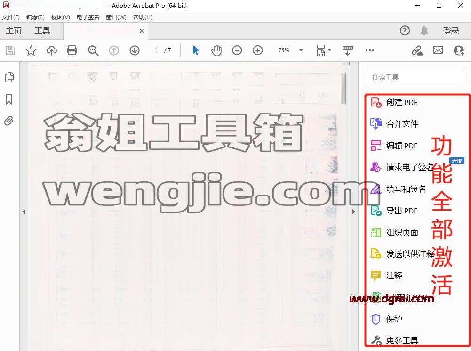The width and height of the screenshot is (471, 351).
Task: Expand the fit-page options dropdown arrow
Action: click(329, 50)
